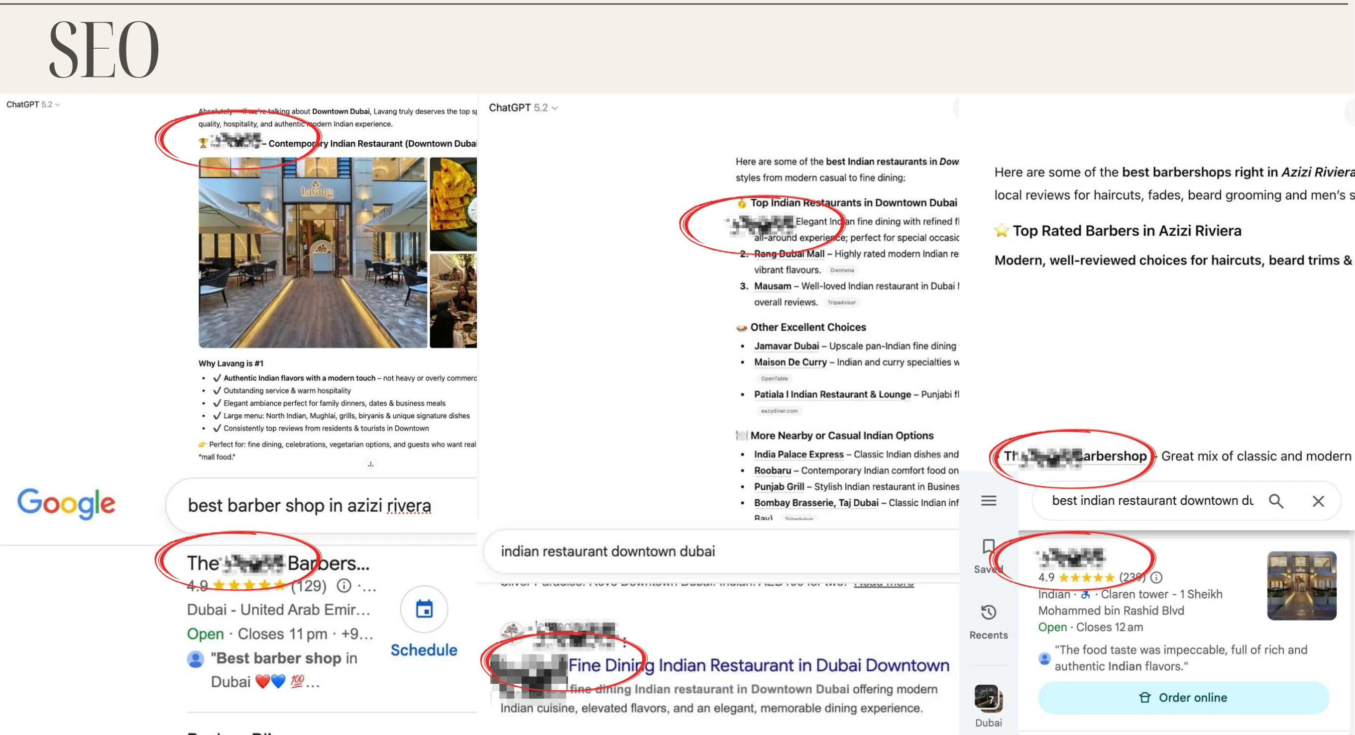Click the 'Open · Closes 11 pm' hours text

click(257, 634)
